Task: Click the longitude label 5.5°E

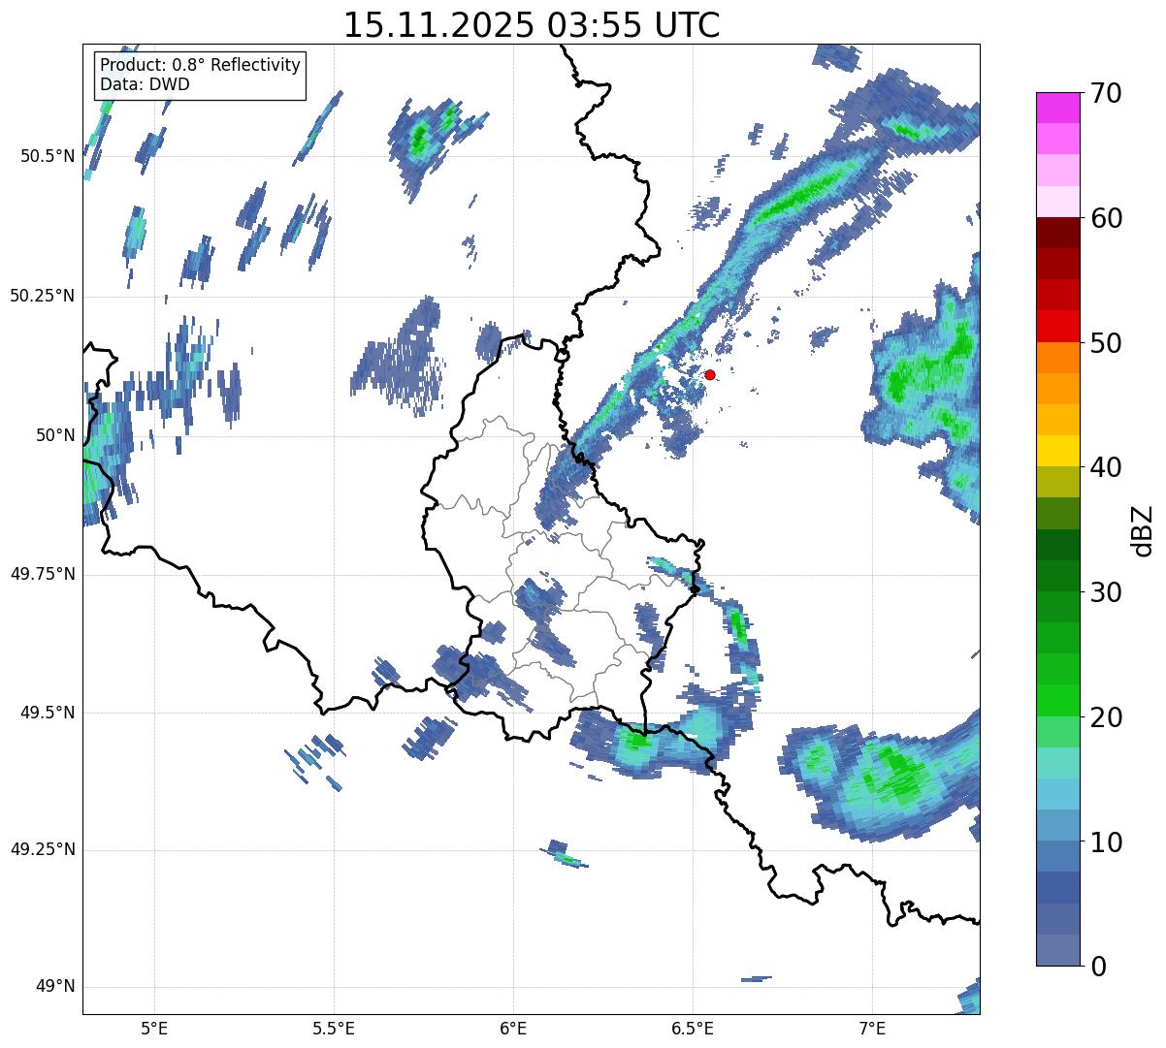Action: (x=334, y=1028)
